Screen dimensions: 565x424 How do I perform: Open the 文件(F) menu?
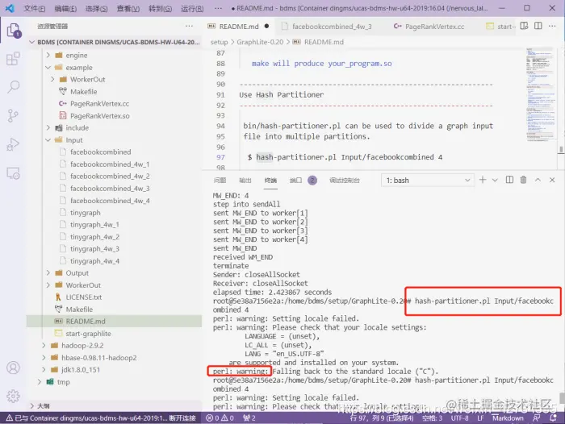35,8
